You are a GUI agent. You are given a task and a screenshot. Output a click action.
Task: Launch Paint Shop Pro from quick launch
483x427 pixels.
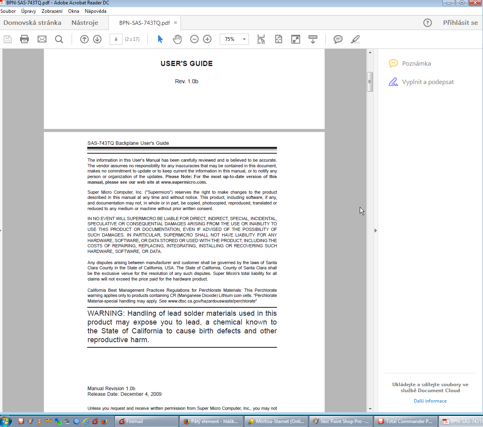(30, 421)
